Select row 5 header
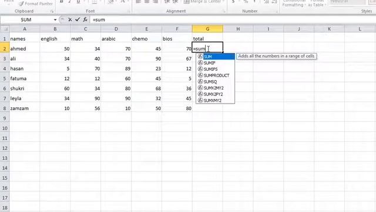This screenshot has height=212, width=376. click(x=5, y=78)
